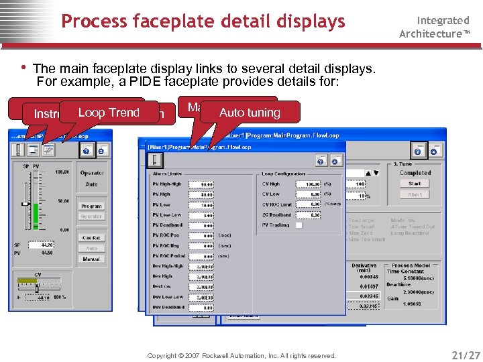Click the Alarm Limits window title bar
This screenshot has height=362, width=483.
click(x=246, y=147)
